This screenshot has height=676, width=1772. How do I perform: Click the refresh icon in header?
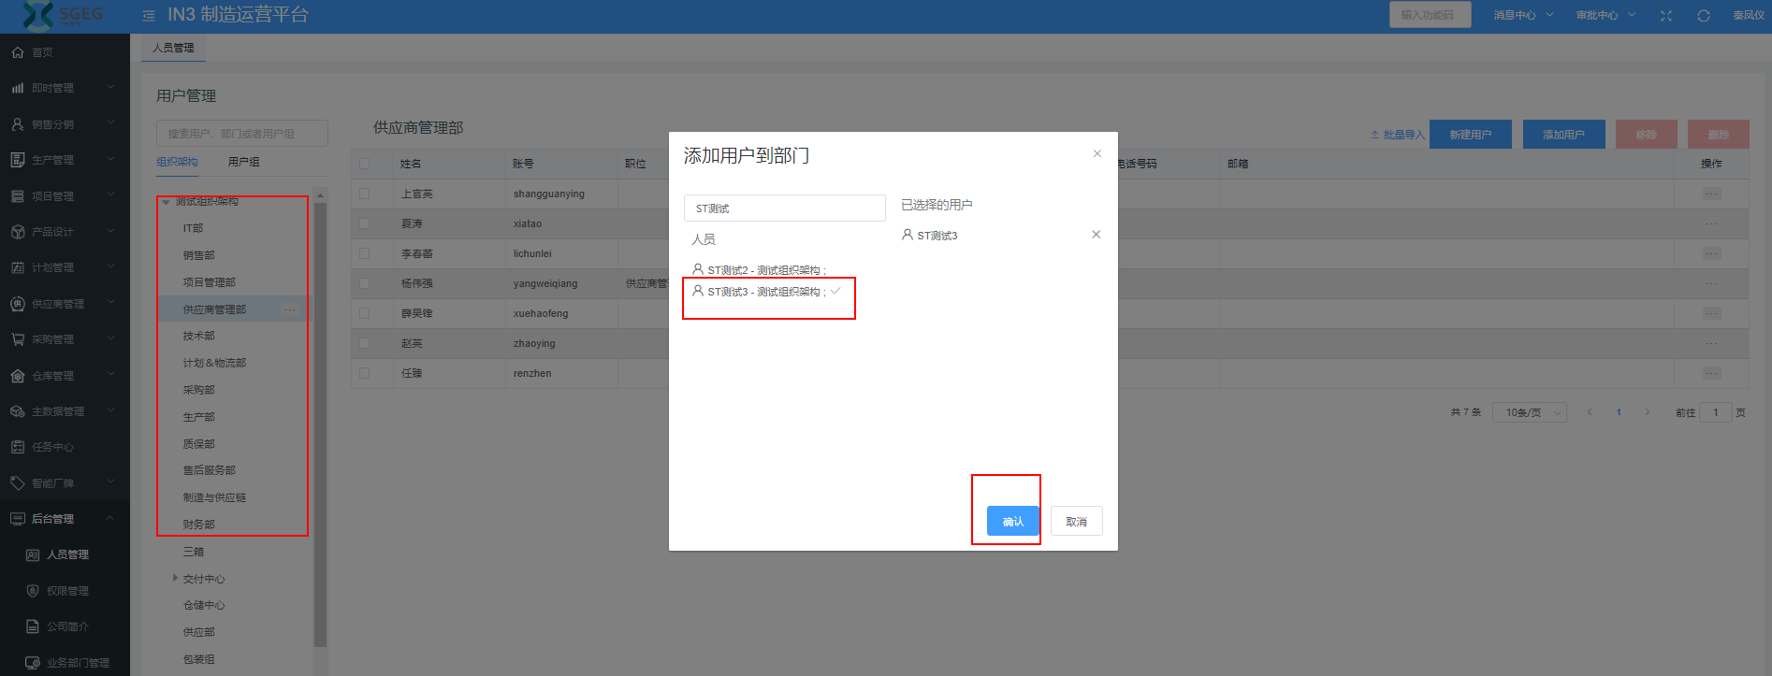pyautogui.click(x=1704, y=16)
